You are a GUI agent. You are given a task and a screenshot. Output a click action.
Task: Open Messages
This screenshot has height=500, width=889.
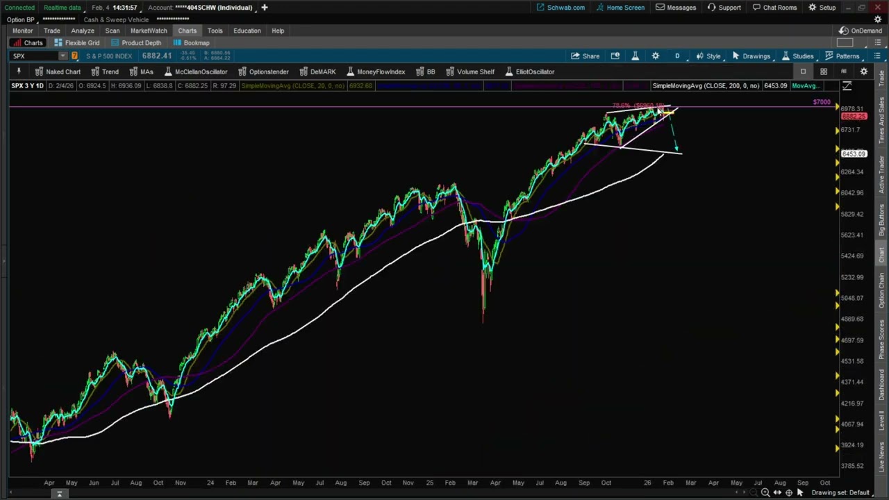[x=676, y=8]
